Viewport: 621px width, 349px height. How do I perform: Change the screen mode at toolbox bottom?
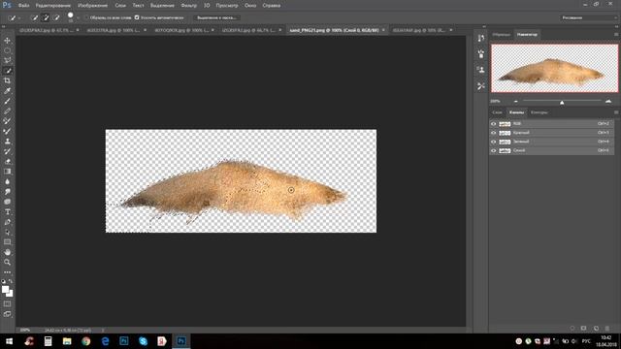click(7, 314)
